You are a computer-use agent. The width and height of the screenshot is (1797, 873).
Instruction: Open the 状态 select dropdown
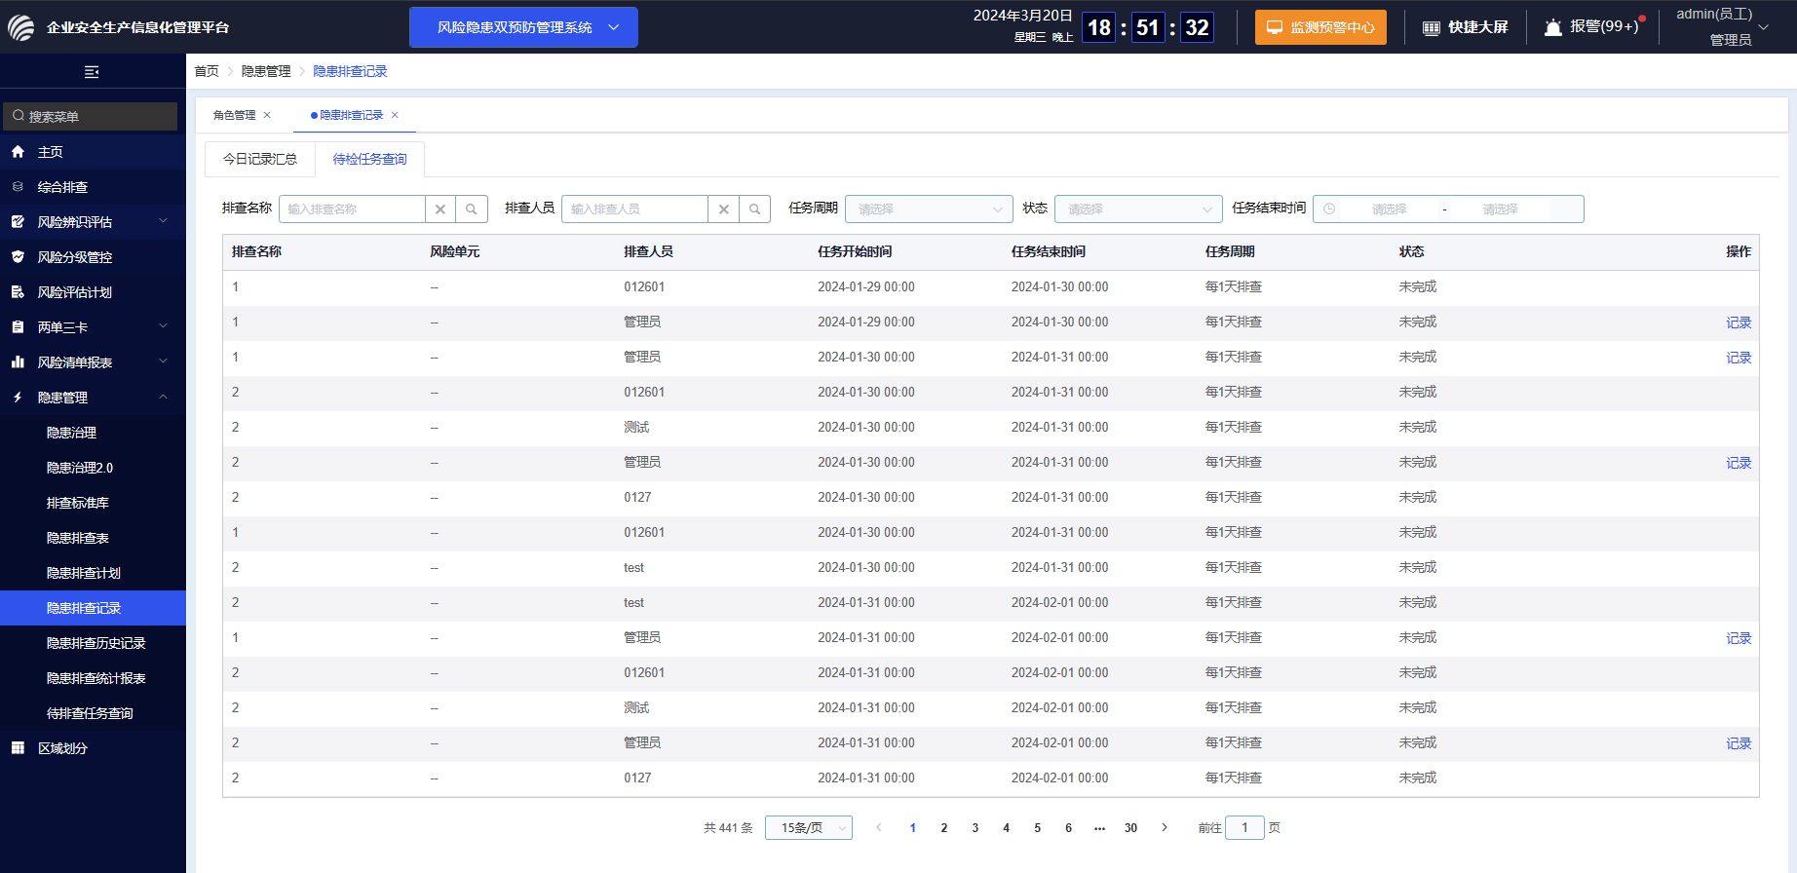[x=1138, y=209]
